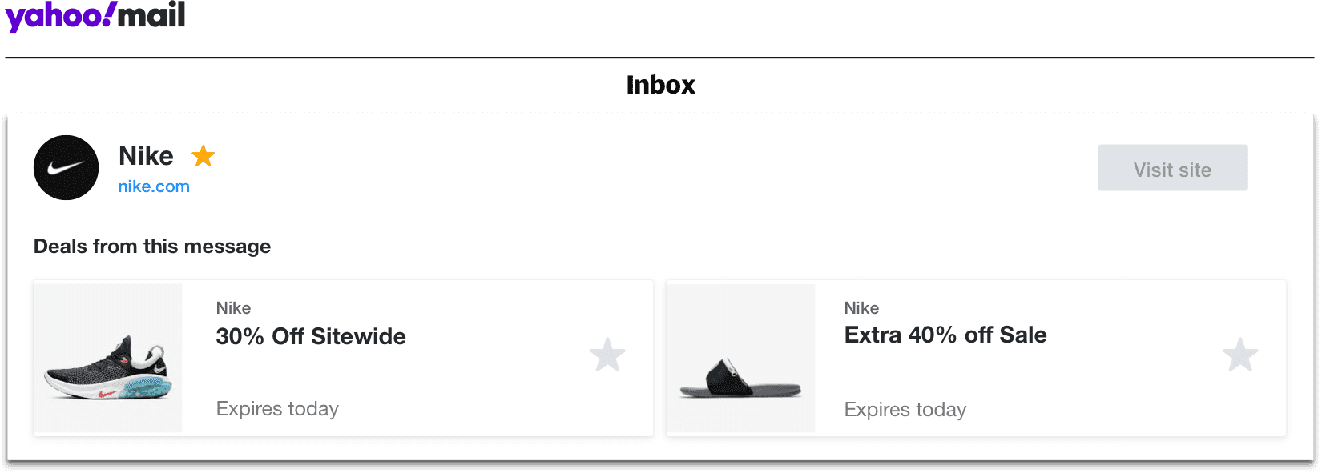The width and height of the screenshot is (1322, 473).
Task: Click Expires today under 30% Off Sitewide
Action: pyautogui.click(x=277, y=409)
